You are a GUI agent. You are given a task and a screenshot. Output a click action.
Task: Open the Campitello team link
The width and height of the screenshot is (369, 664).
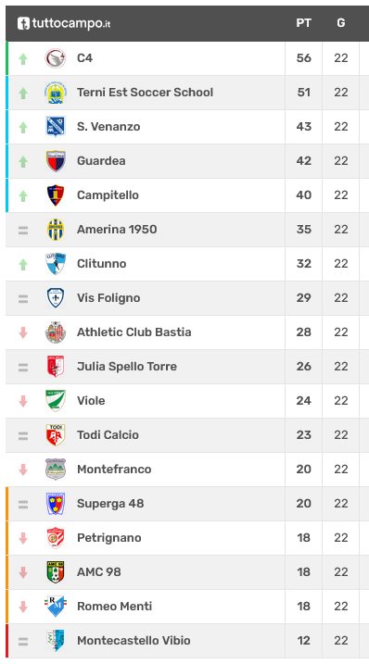click(x=108, y=195)
